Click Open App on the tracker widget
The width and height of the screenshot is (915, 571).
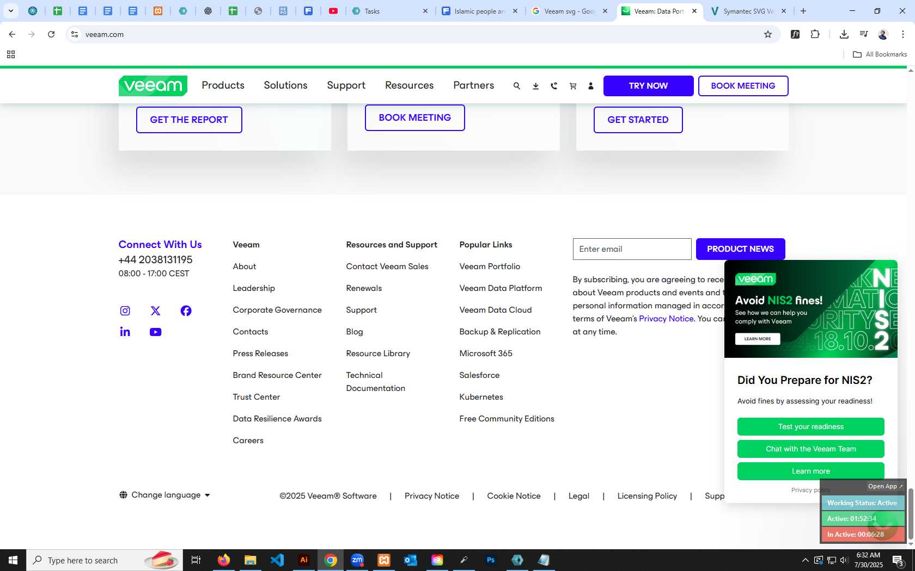tap(885, 486)
